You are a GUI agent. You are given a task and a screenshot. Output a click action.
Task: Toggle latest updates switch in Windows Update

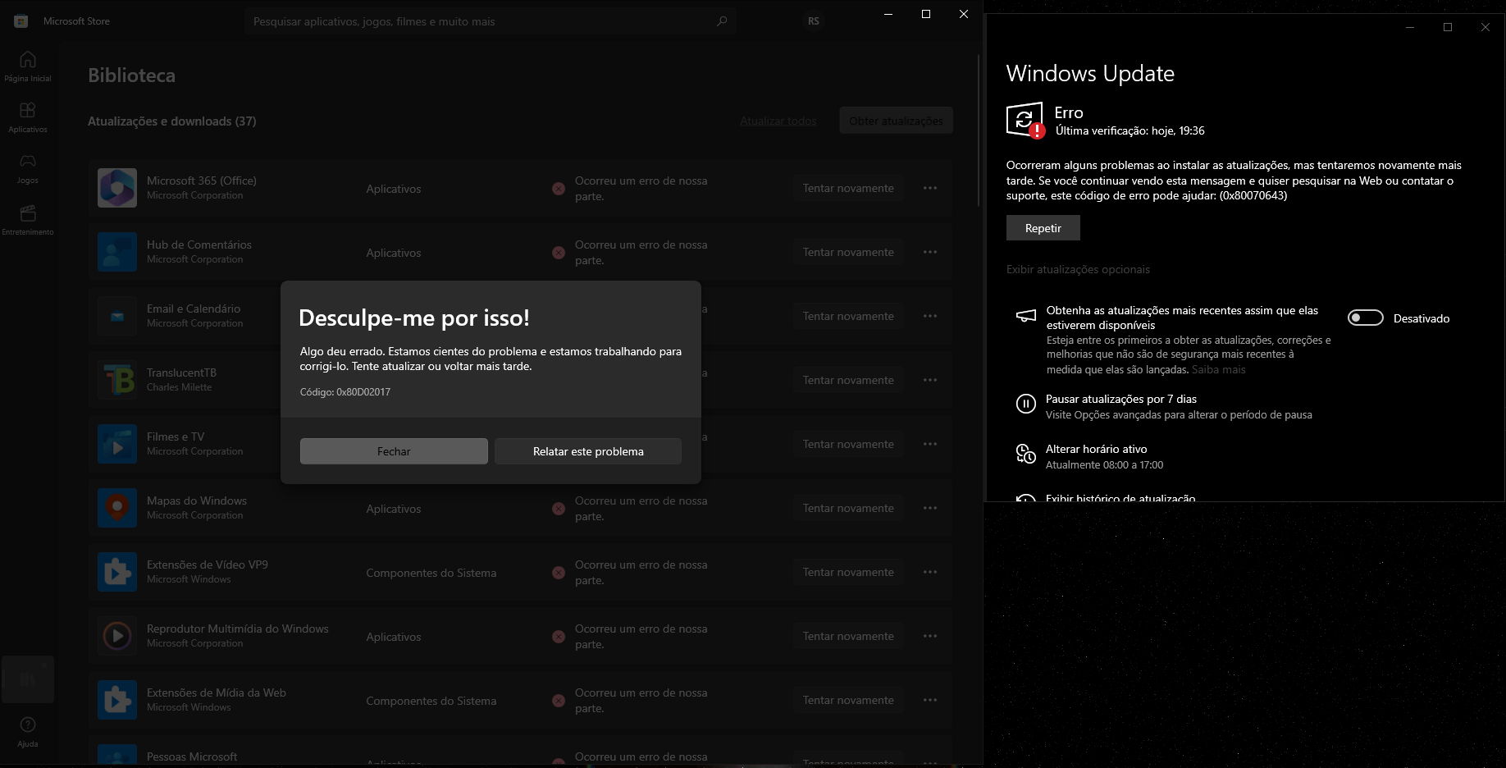click(x=1366, y=318)
